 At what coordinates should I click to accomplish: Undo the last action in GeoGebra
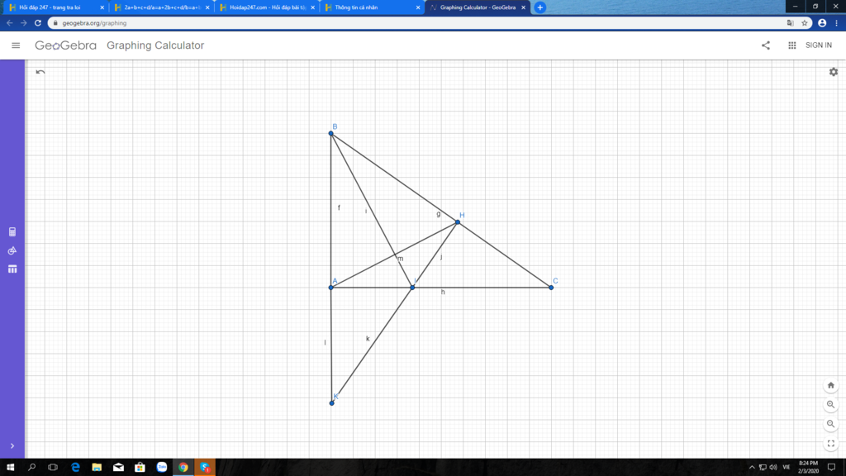[40, 72]
